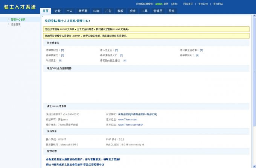Click the 官方动态 section header
This screenshot has width=256, height=168.
(146, 151)
